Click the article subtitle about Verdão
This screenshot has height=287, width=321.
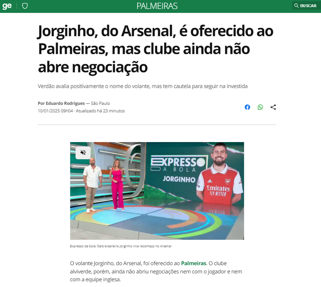click(x=143, y=86)
